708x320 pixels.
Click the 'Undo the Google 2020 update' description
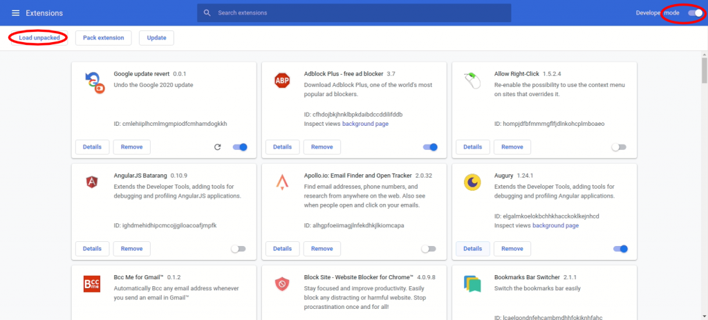tap(153, 85)
